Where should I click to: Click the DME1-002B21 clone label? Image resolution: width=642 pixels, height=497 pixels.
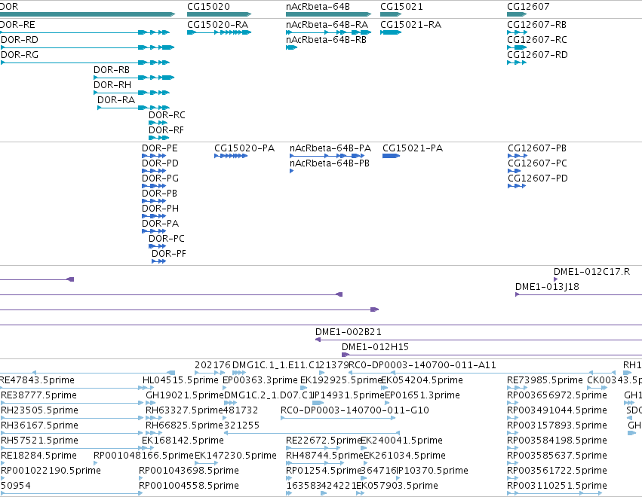(x=348, y=332)
